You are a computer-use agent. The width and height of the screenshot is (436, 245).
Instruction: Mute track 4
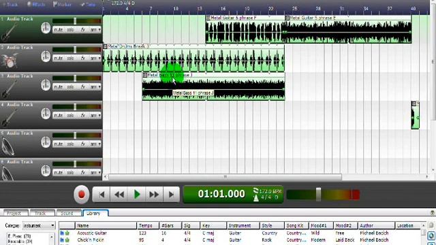(59, 115)
